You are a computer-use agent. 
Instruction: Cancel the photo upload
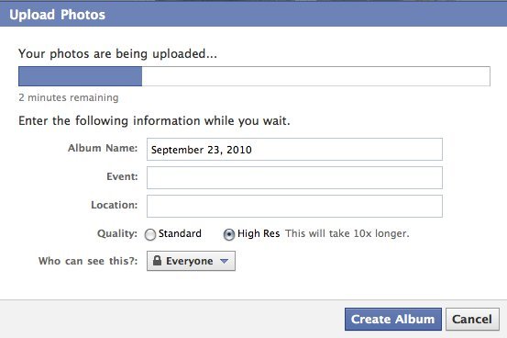472,320
